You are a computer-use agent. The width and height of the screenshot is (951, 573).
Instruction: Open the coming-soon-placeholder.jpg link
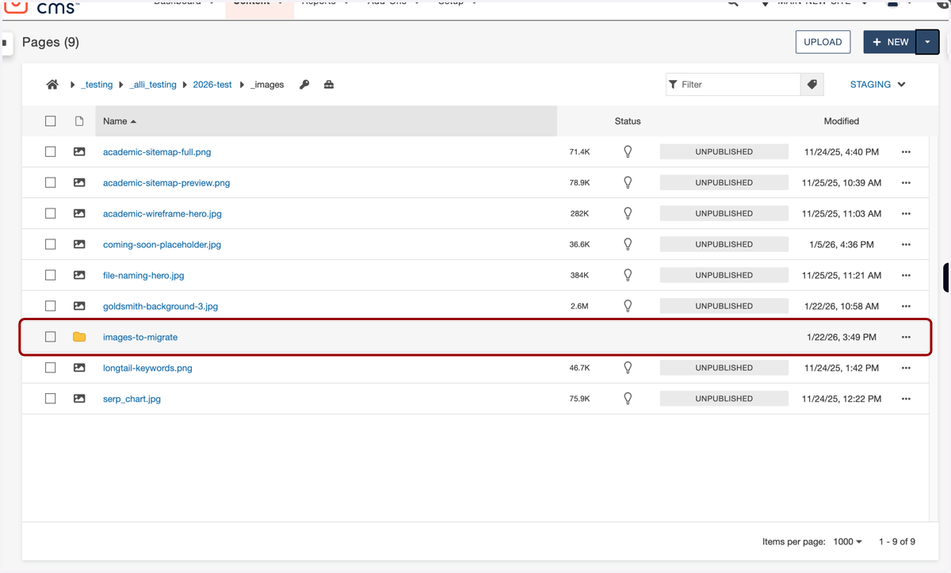[162, 244]
